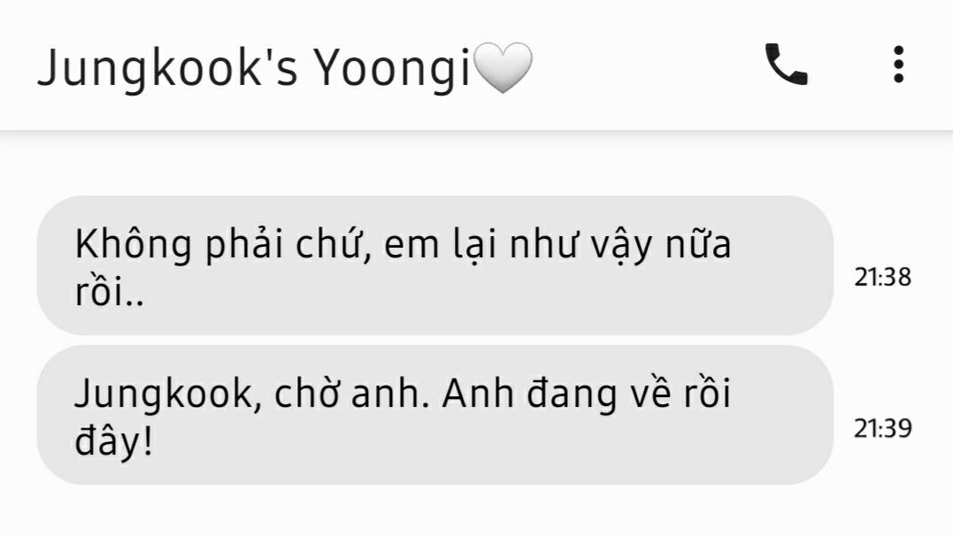Click the word "phải" in the first message

(x=243, y=246)
